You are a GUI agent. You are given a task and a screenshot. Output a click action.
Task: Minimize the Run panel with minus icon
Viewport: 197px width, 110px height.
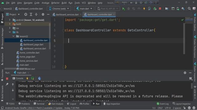pos(190,73)
